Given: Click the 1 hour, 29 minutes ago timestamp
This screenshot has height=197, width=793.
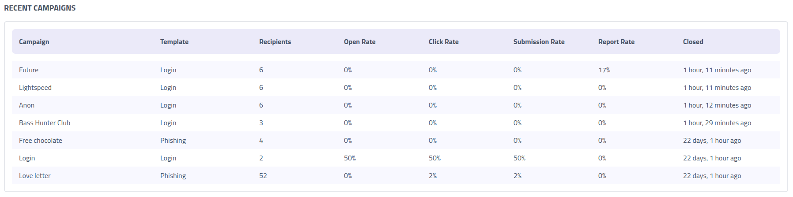Looking at the screenshot, I should point(717,123).
